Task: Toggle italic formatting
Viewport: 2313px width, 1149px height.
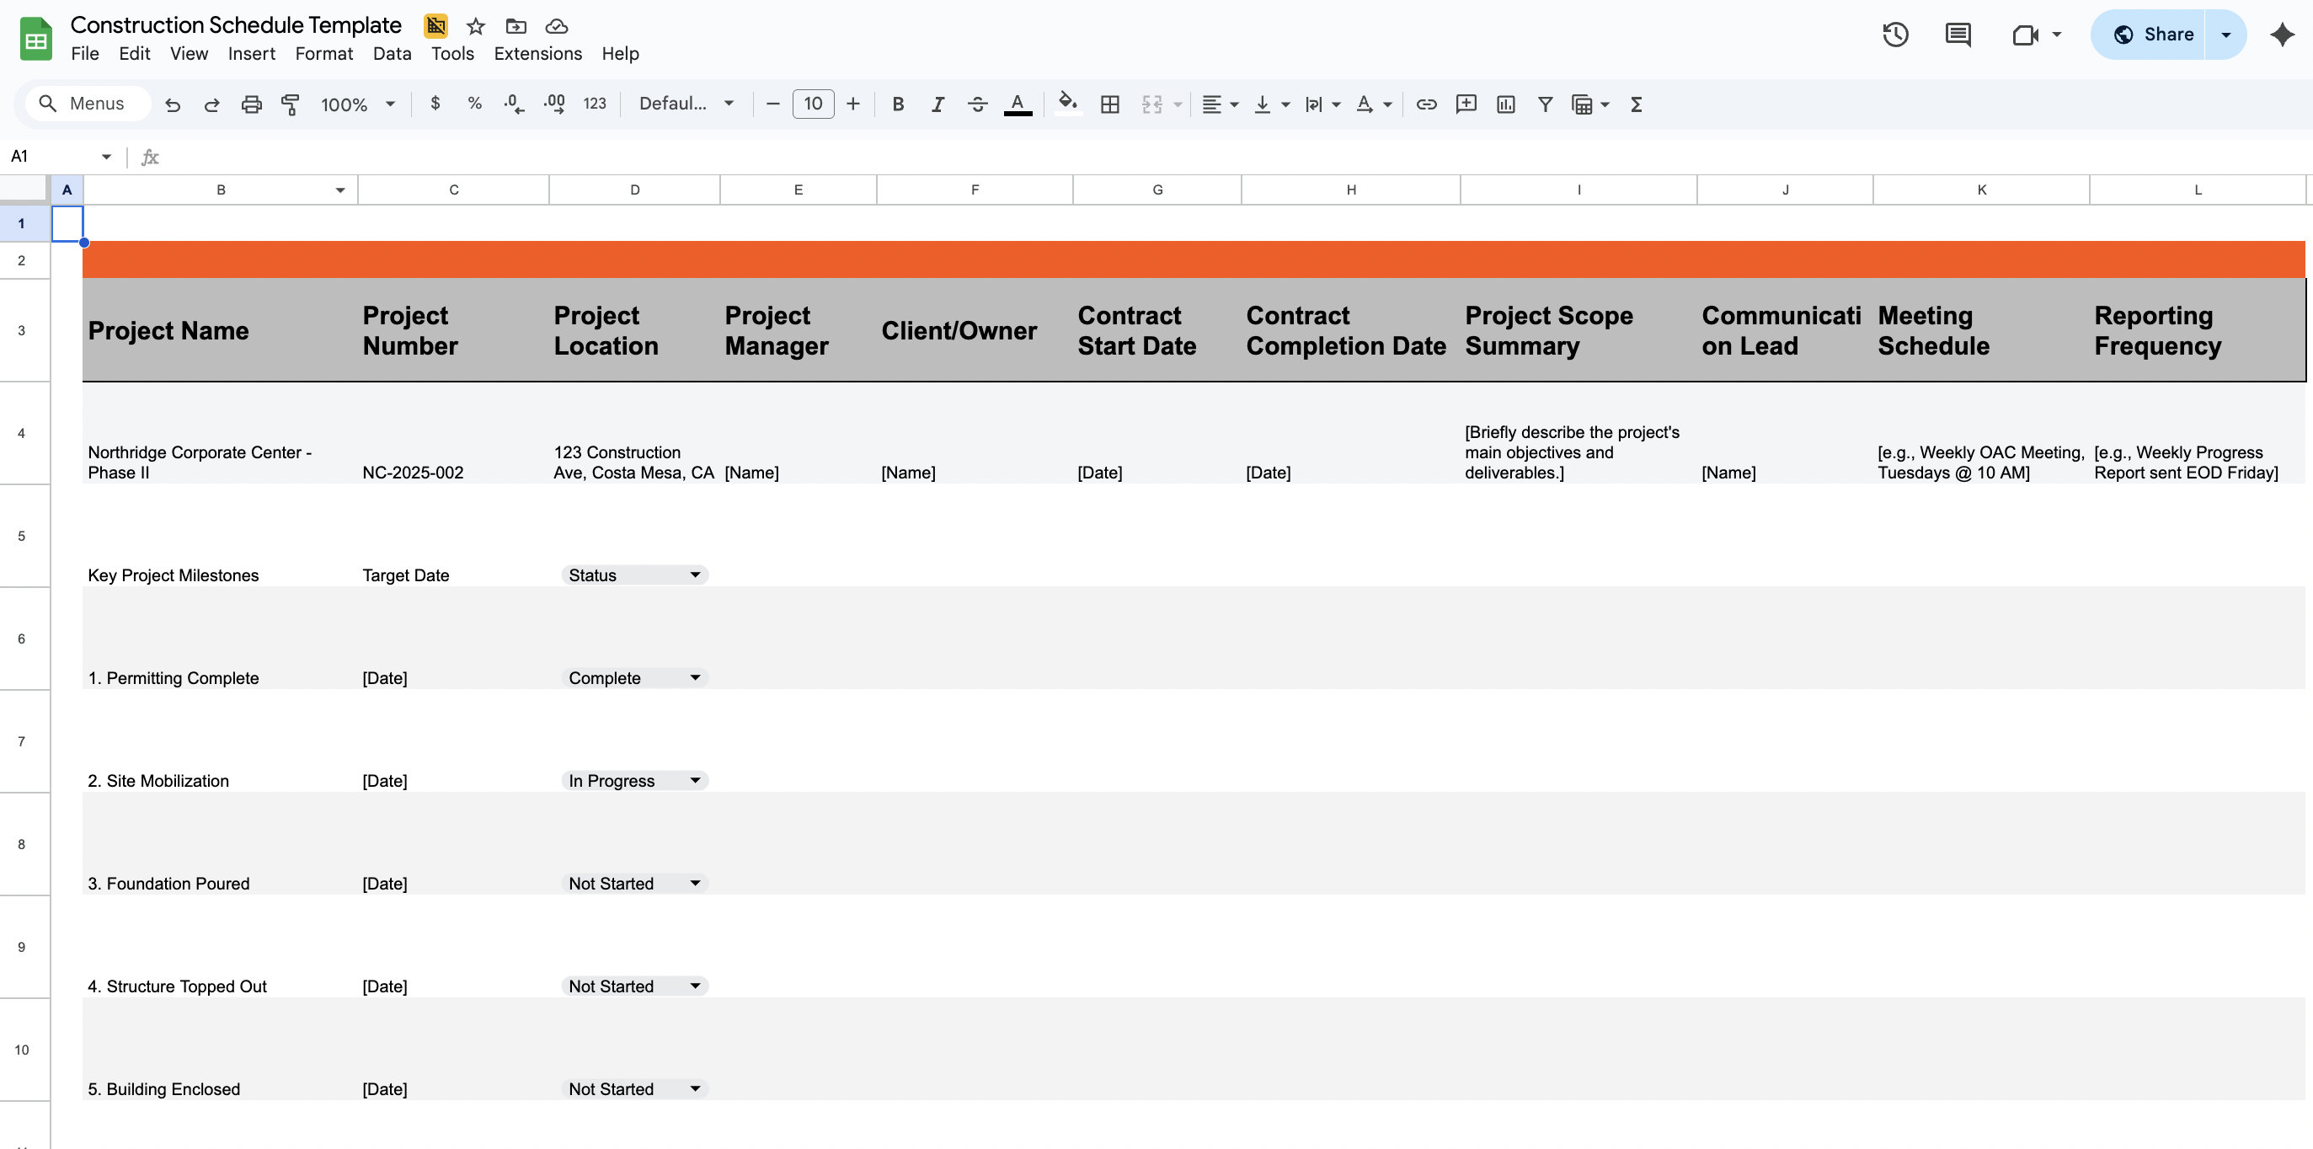Action: (x=937, y=104)
